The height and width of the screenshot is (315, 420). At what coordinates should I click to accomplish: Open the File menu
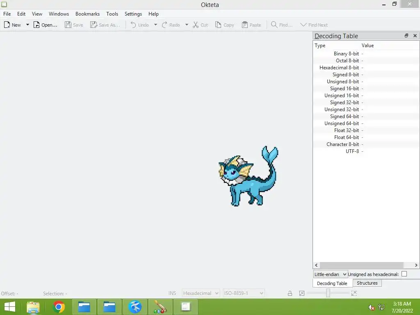coord(7,14)
